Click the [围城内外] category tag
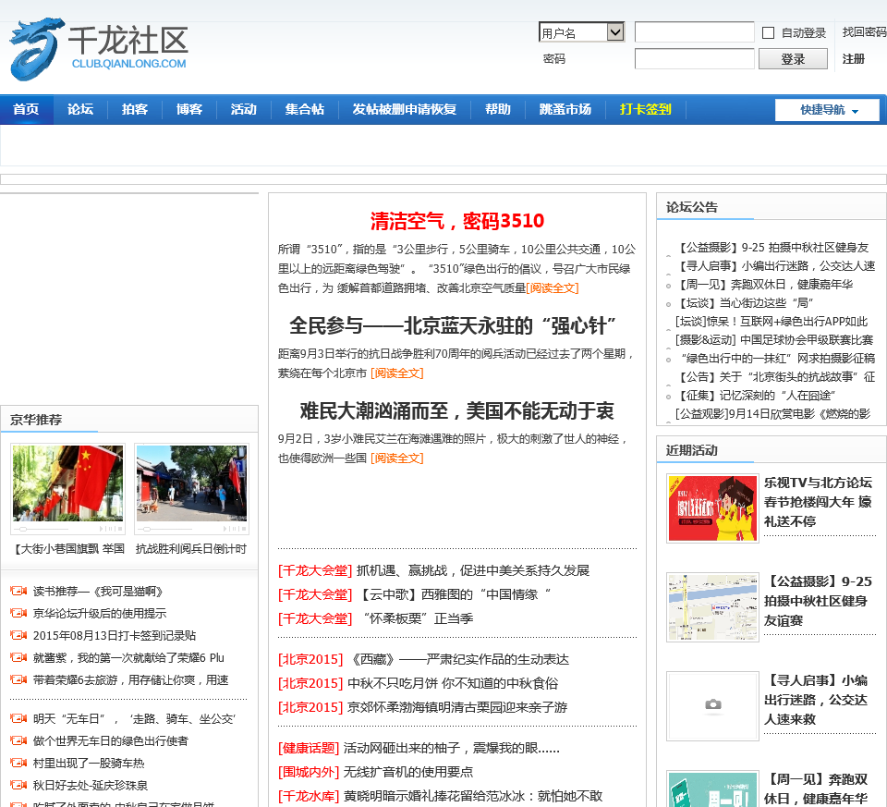The image size is (887, 807). point(309,772)
